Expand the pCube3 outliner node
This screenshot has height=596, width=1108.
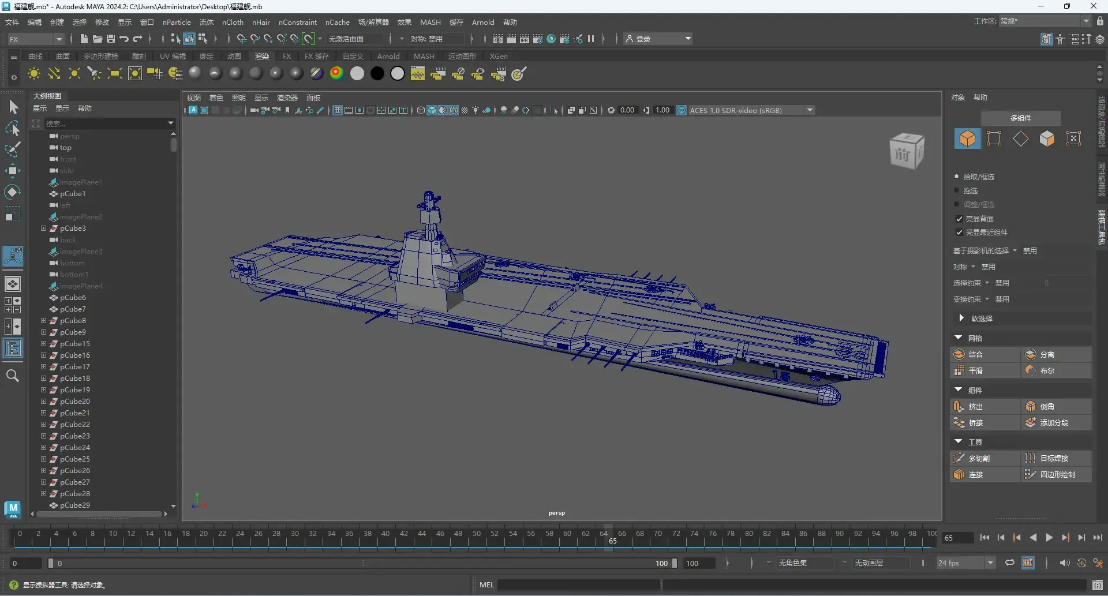(43, 228)
